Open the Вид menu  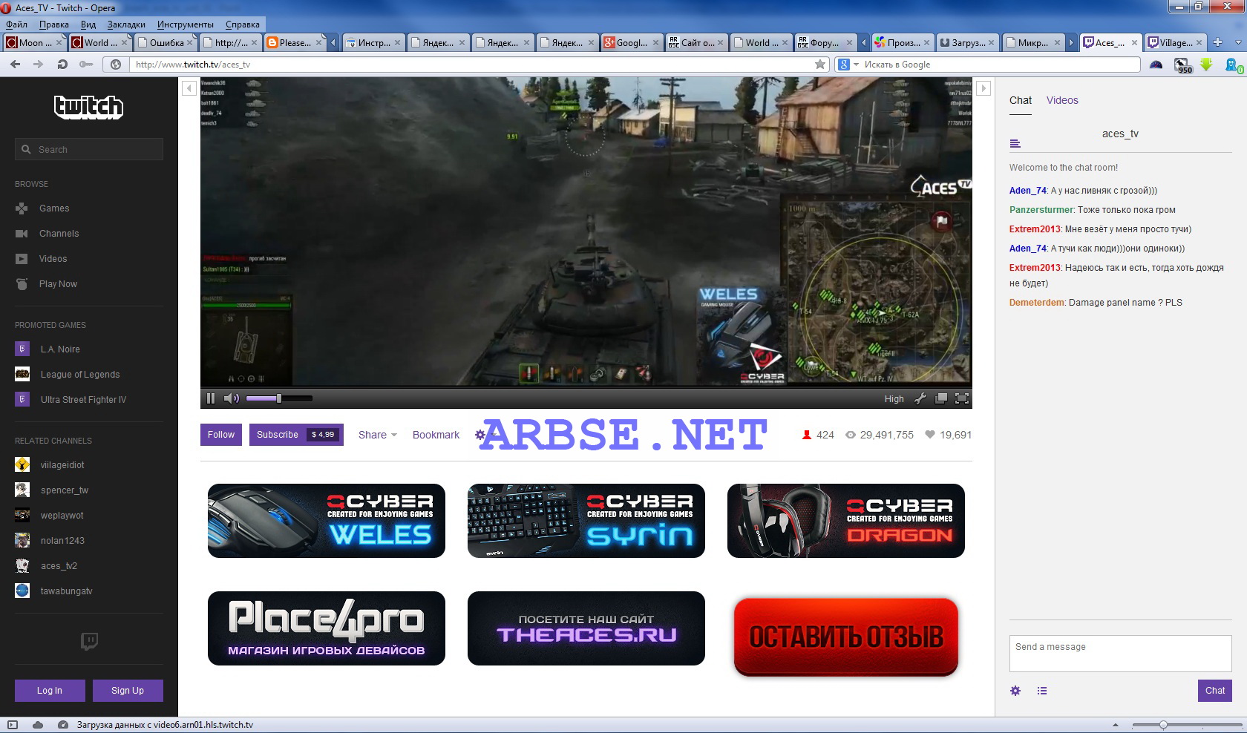[x=88, y=24]
